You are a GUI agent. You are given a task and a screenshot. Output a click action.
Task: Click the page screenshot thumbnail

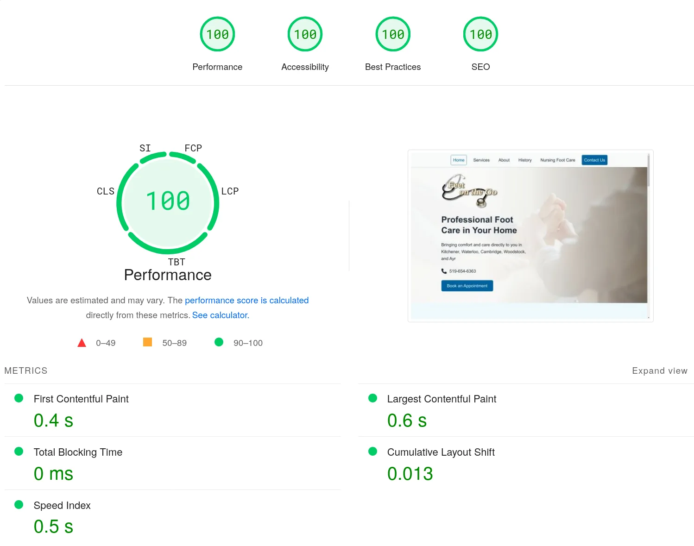pyautogui.click(x=530, y=236)
